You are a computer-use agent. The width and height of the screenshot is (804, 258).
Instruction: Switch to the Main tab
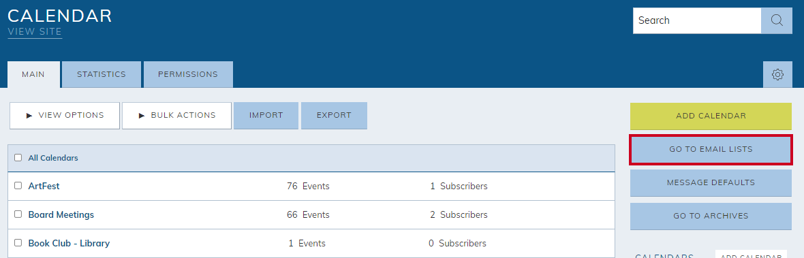[33, 74]
